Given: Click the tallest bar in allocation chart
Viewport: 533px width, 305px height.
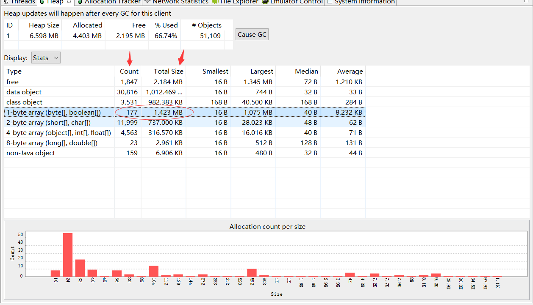Looking at the screenshot, I should point(68,255).
